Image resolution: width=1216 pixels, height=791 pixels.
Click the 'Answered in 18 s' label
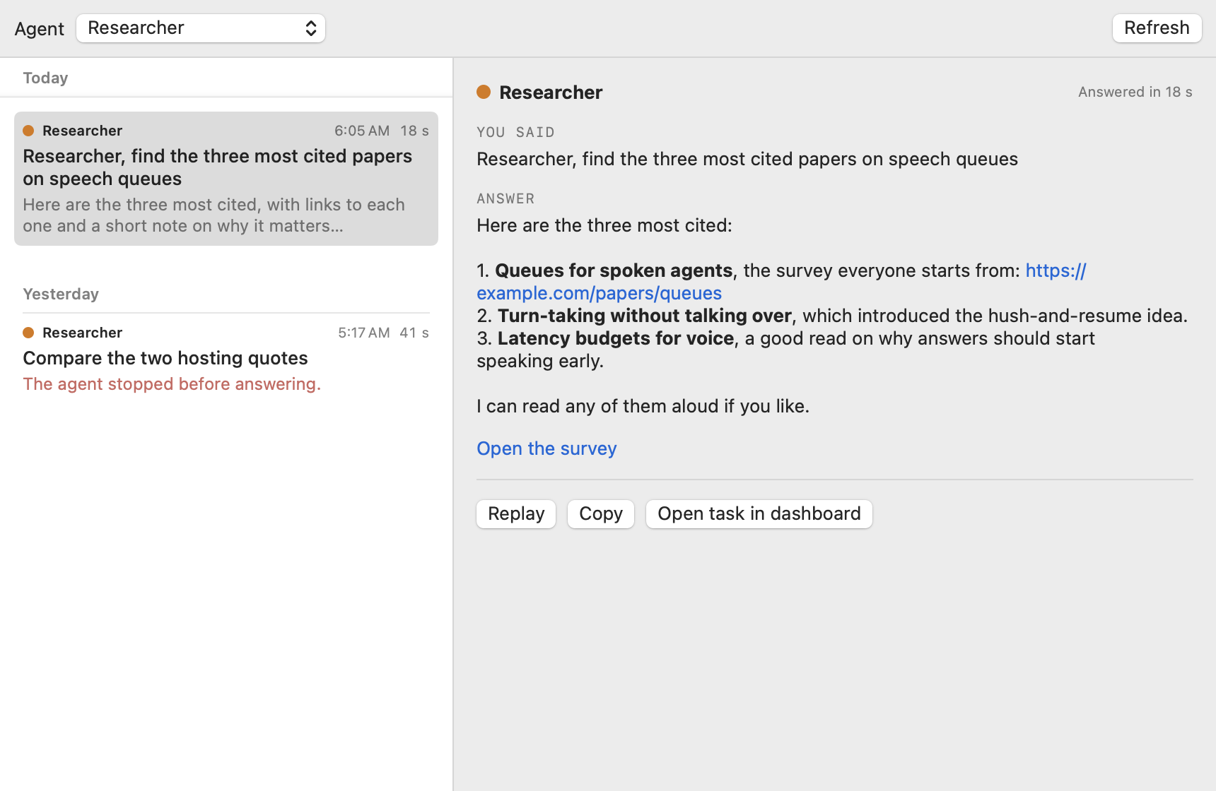click(x=1135, y=92)
